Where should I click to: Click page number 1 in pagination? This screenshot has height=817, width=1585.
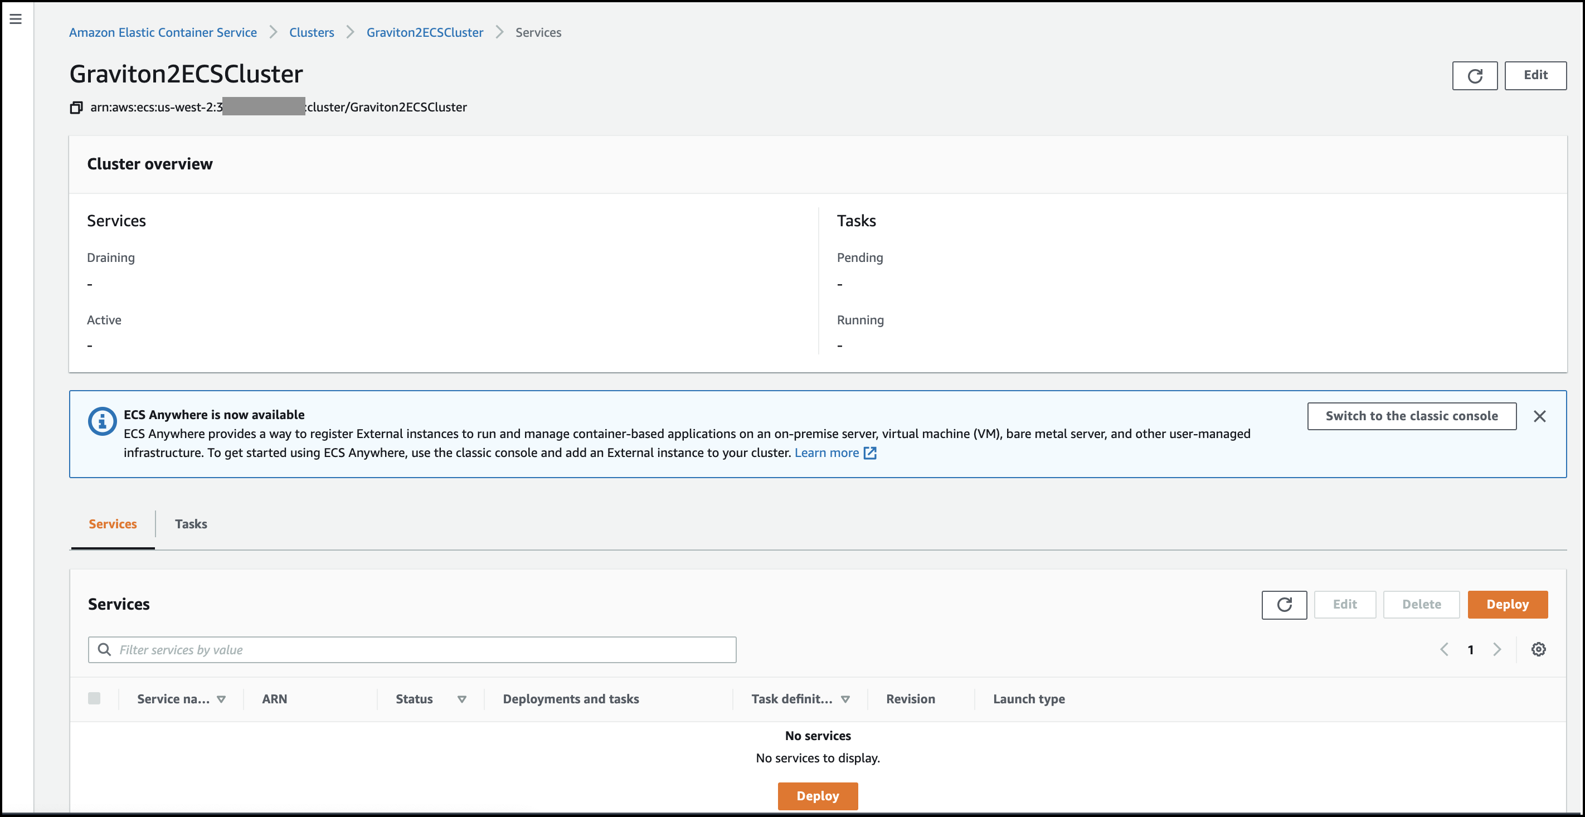coord(1471,650)
